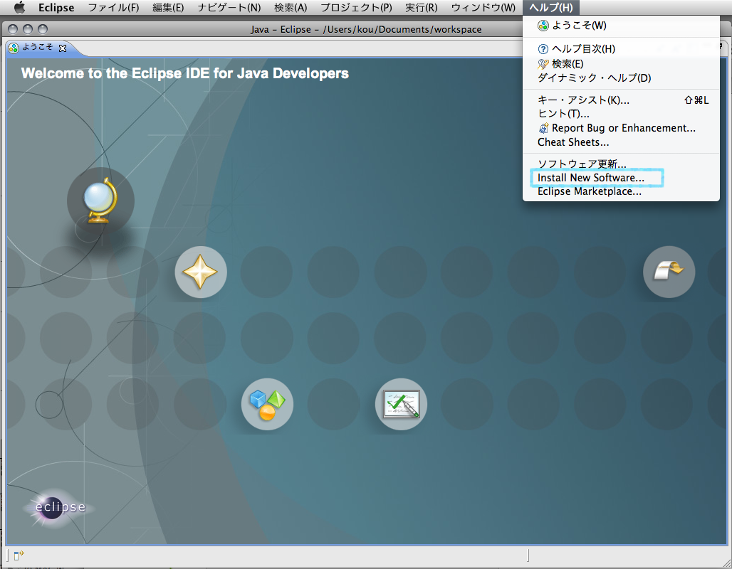
Task: Click the status bar fast view icon
Action: point(19,555)
